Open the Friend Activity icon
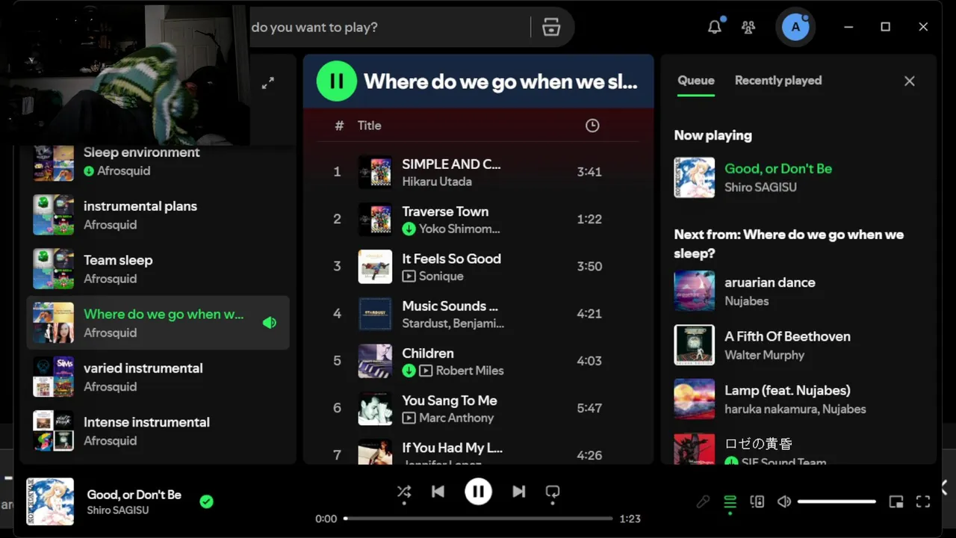956x538 pixels. click(748, 27)
